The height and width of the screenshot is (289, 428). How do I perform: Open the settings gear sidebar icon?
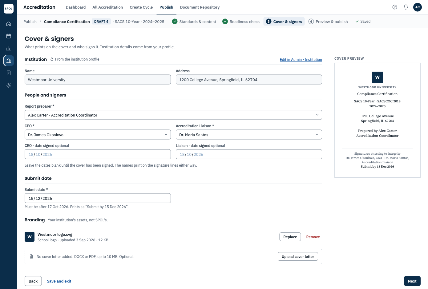tap(9, 85)
